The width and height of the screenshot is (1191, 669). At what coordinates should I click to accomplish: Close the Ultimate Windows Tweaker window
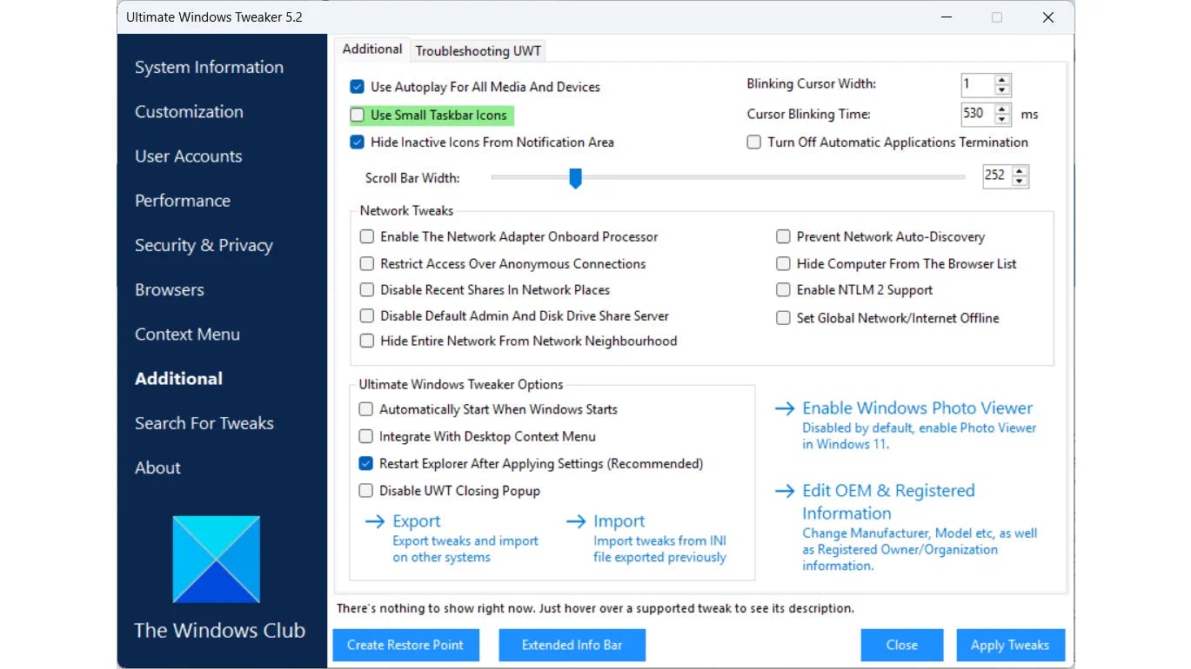(1048, 17)
